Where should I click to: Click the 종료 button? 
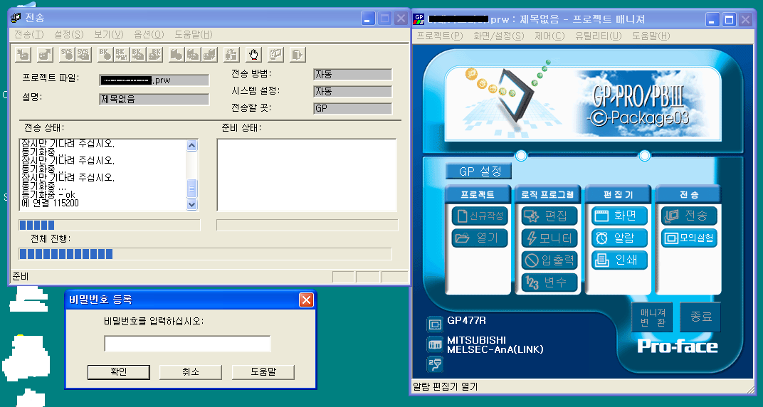pyautogui.click(x=700, y=317)
